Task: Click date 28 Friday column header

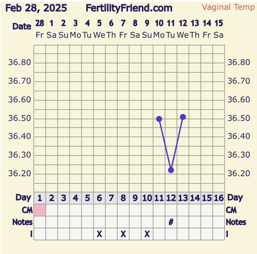Action: (40, 28)
